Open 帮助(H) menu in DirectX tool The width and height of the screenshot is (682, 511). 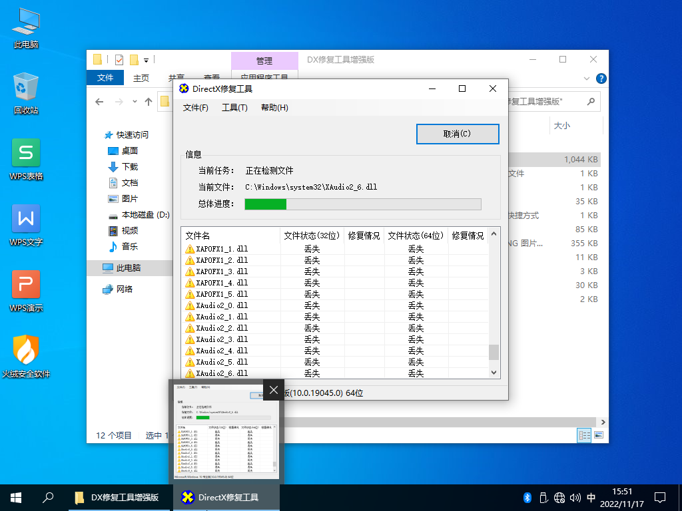pos(274,108)
